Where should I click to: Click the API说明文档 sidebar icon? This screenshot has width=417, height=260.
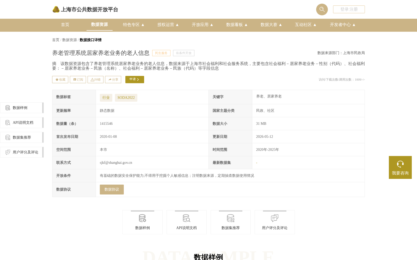click(8, 122)
